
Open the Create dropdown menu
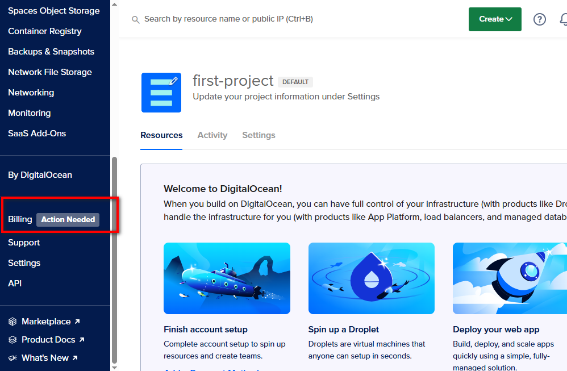[x=494, y=19]
